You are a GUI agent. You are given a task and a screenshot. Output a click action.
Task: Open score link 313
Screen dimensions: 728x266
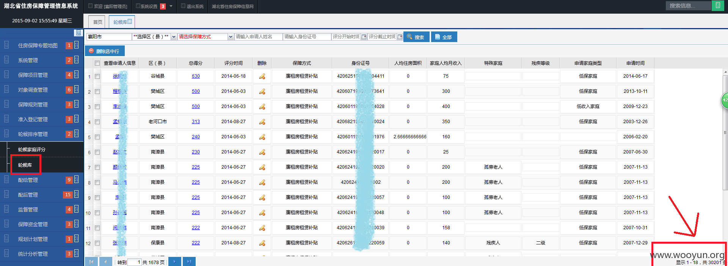pyautogui.click(x=196, y=122)
